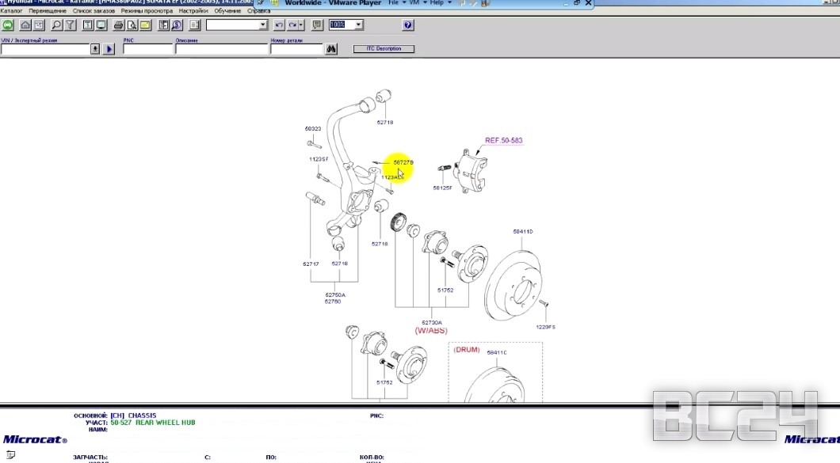Open the dropdown arrow beside redo
This screenshot has height=463, width=840.
[302, 25]
